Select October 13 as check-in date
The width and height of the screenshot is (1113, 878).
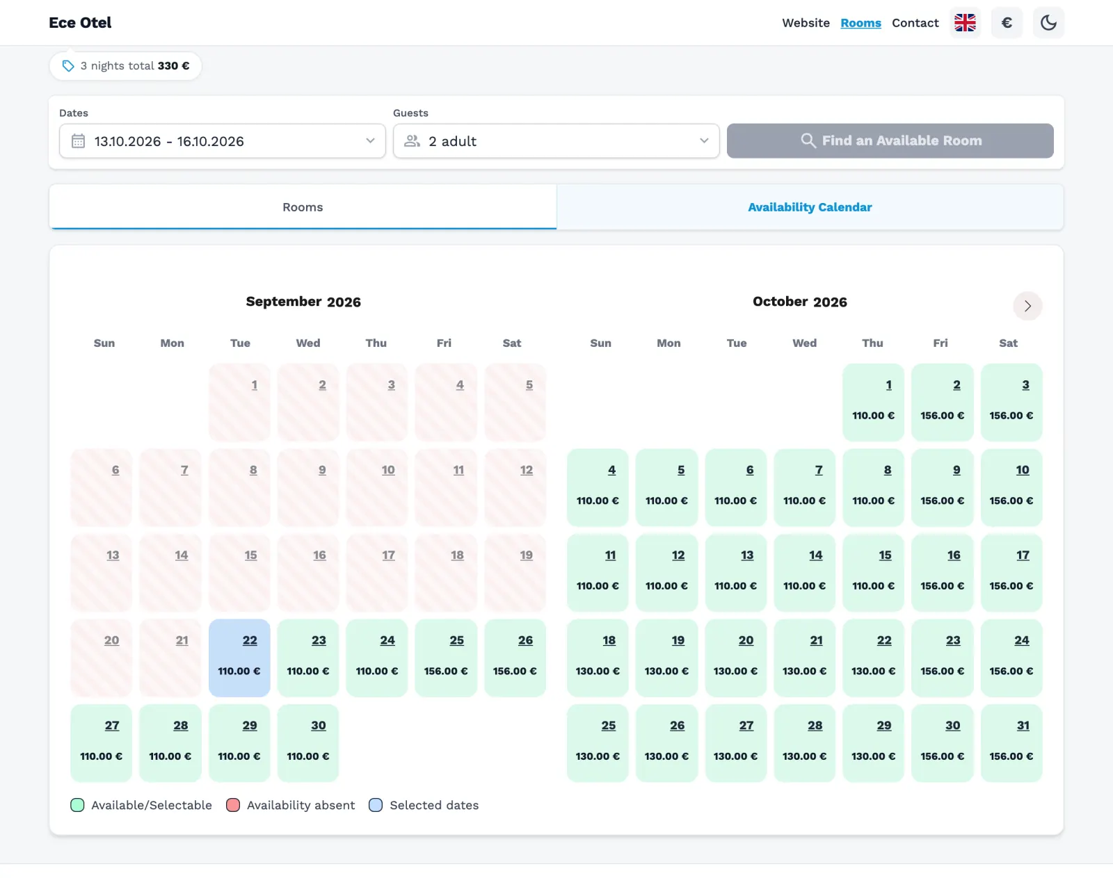click(735, 573)
